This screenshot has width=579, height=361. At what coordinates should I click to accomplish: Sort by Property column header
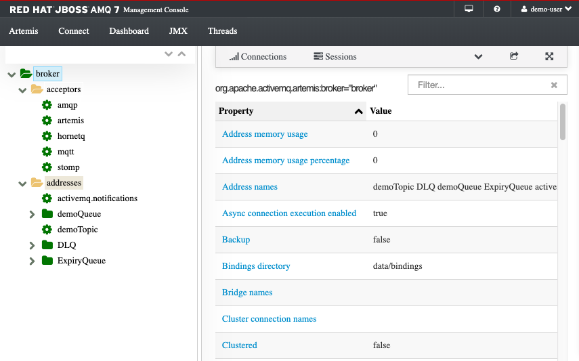pos(291,111)
